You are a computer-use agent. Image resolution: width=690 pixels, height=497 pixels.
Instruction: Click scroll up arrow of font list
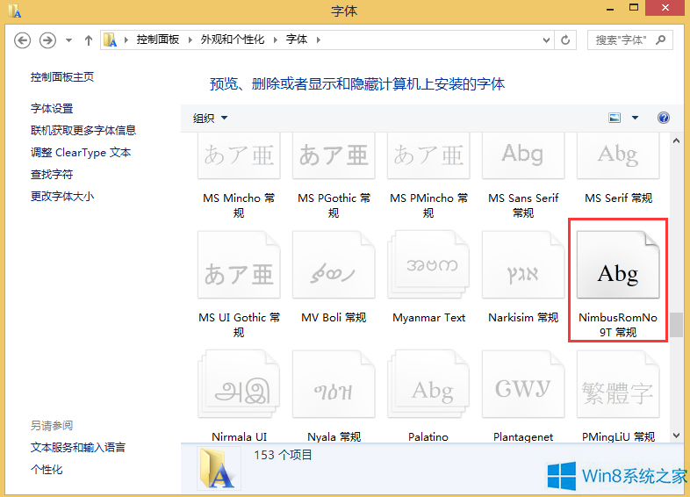[676, 140]
